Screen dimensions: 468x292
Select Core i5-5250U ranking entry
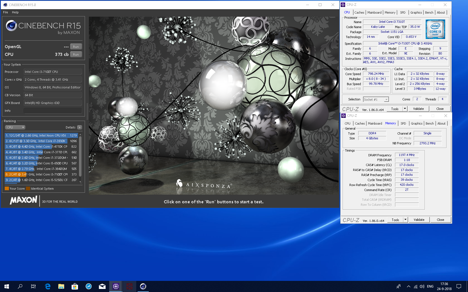point(41,180)
